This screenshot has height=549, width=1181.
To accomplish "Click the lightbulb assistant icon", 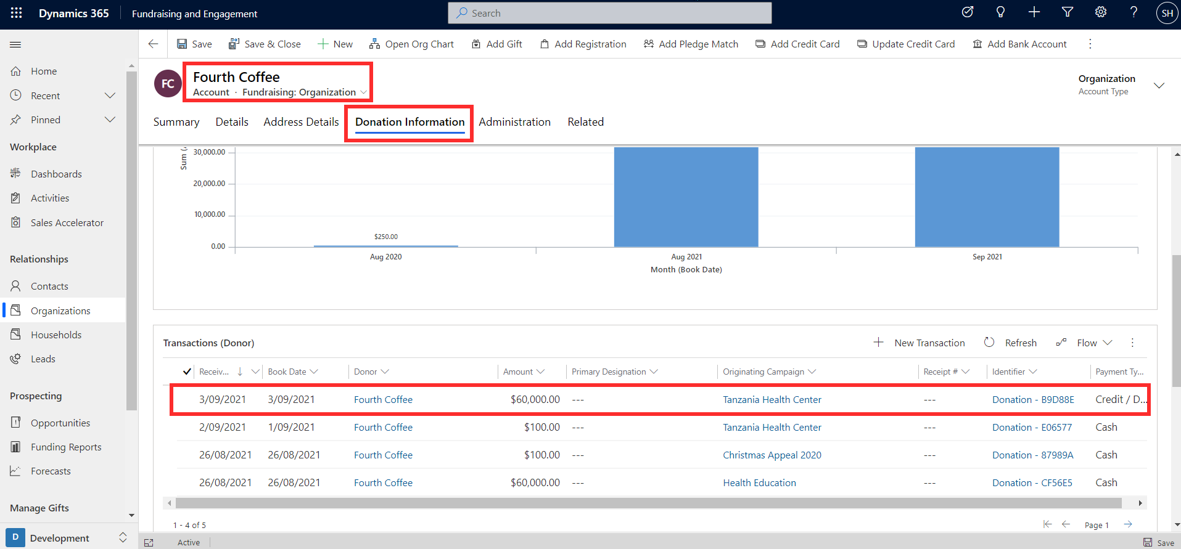I will (1001, 12).
